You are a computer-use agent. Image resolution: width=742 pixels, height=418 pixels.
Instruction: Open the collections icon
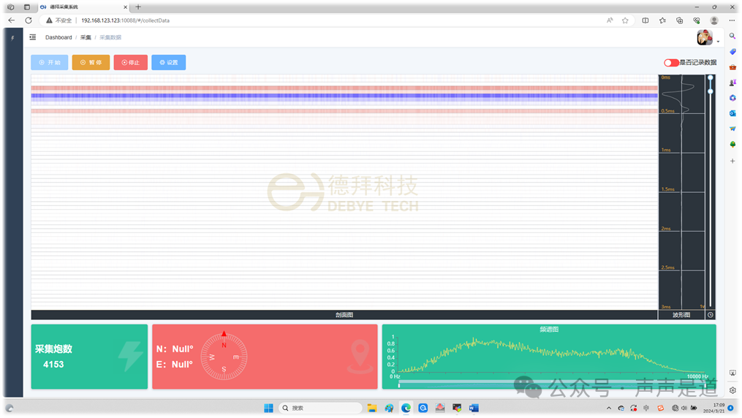(x=680, y=20)
